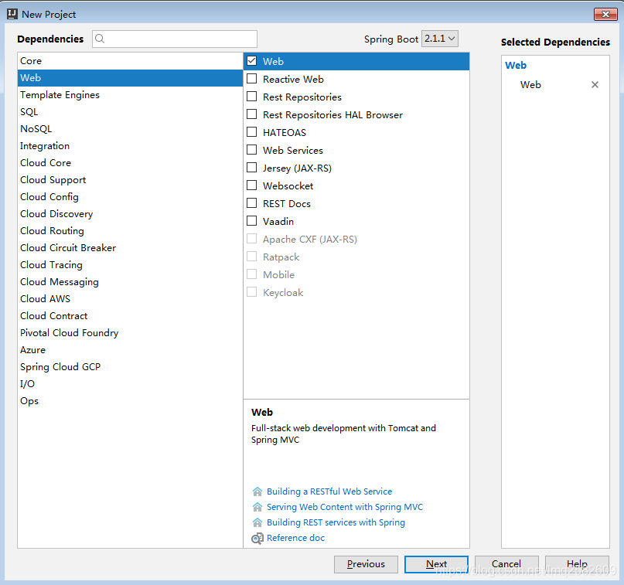The height and width of the screenshot is (585, 624).
Task: Select the Pivotal Cloud Foundry category
Action: [130, 333]
